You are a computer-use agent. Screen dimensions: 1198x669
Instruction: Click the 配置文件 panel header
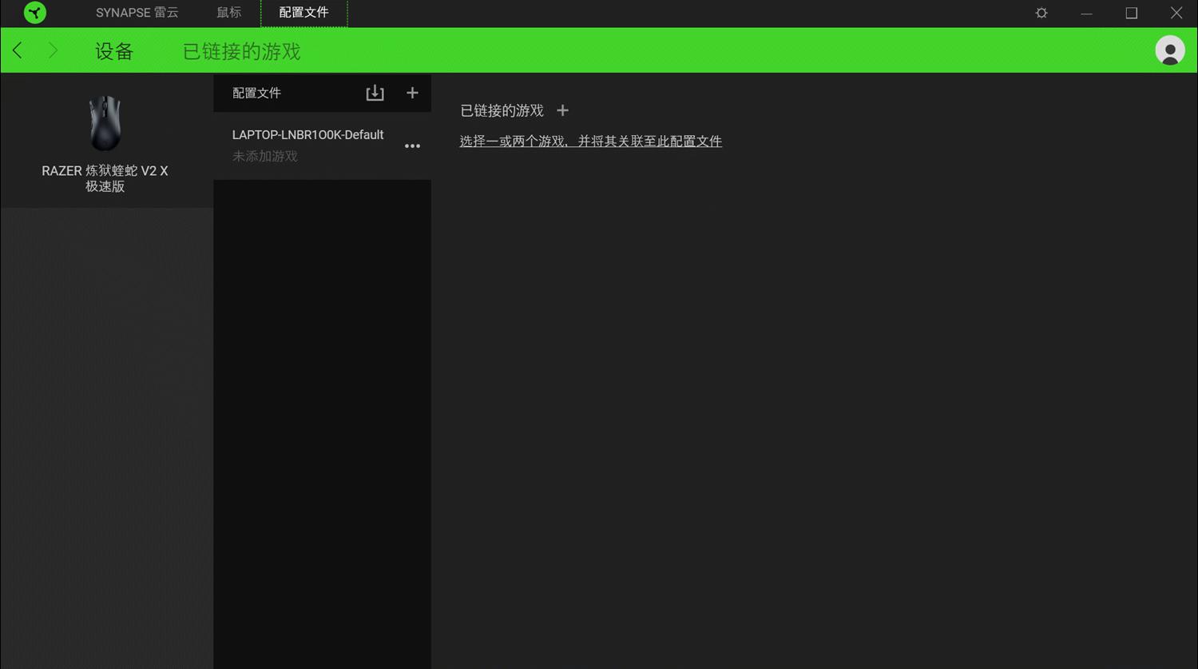(x=256, y=92)
